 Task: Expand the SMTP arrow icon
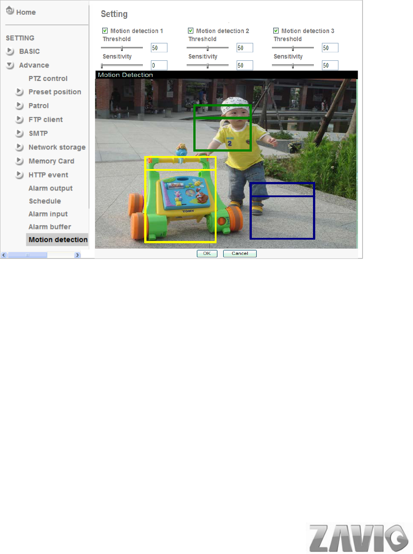click(19, 133)
